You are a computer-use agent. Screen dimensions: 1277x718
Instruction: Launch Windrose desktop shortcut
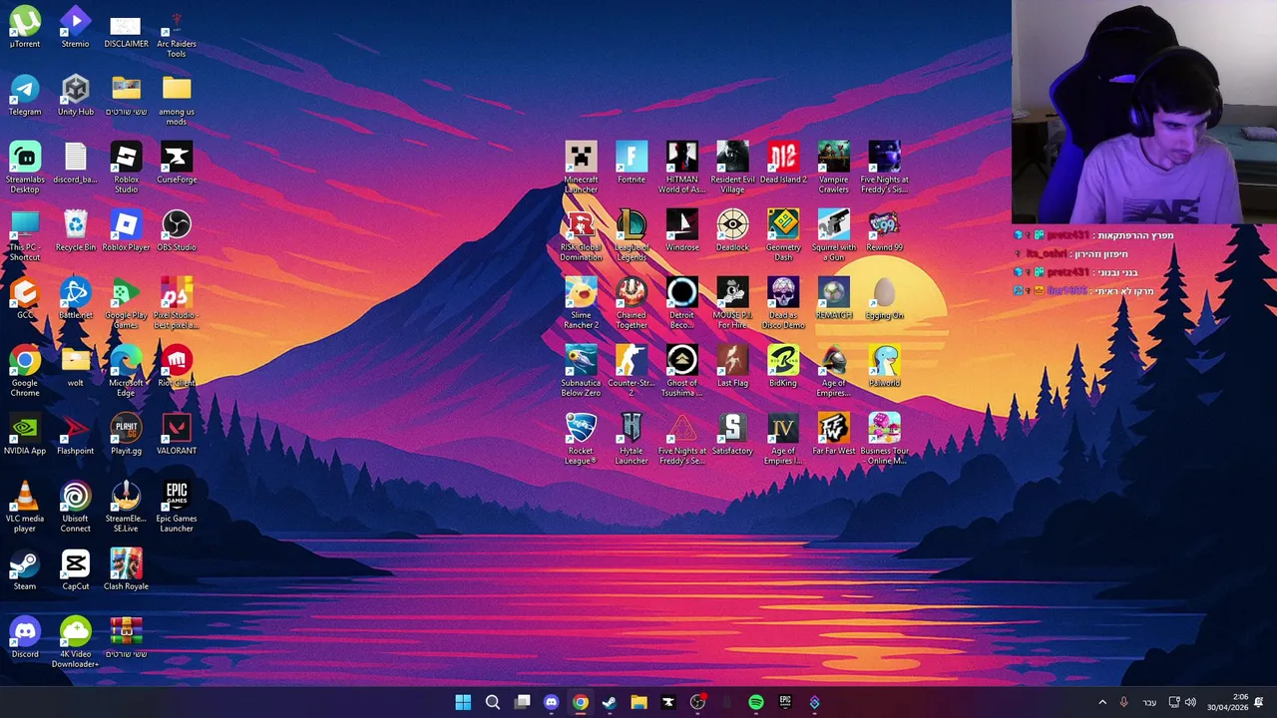(682, 230)
